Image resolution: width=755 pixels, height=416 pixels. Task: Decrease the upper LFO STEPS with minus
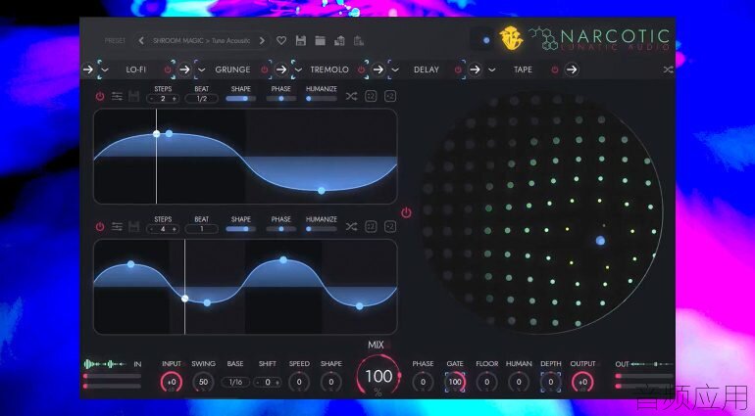(152, 99)
